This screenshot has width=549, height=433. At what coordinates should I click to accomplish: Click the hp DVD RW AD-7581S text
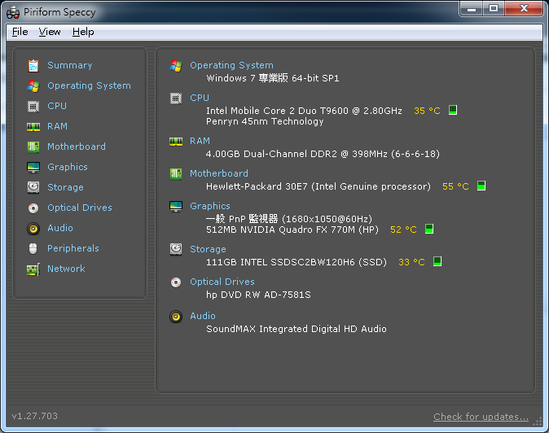point(258,295)
